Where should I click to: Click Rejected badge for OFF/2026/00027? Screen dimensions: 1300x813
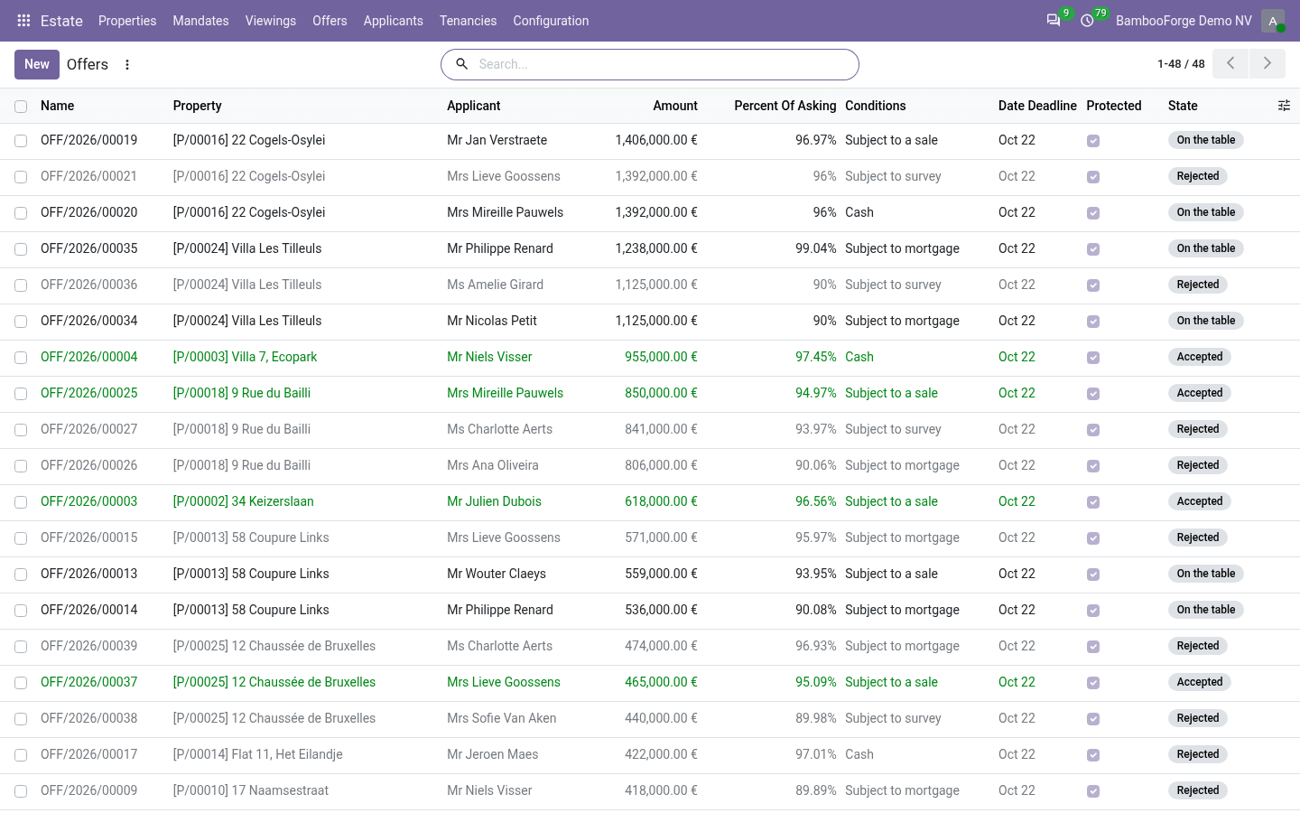pos(1198,429)
